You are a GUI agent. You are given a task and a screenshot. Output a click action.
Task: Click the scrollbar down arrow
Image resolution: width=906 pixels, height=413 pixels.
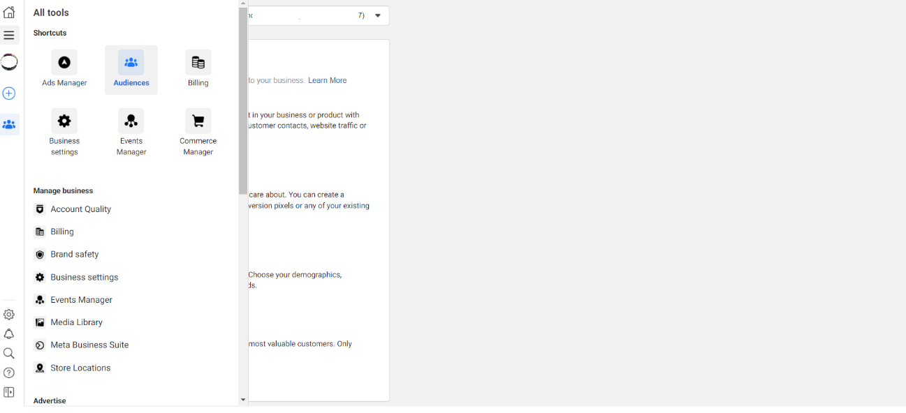[x=243, y=400]
